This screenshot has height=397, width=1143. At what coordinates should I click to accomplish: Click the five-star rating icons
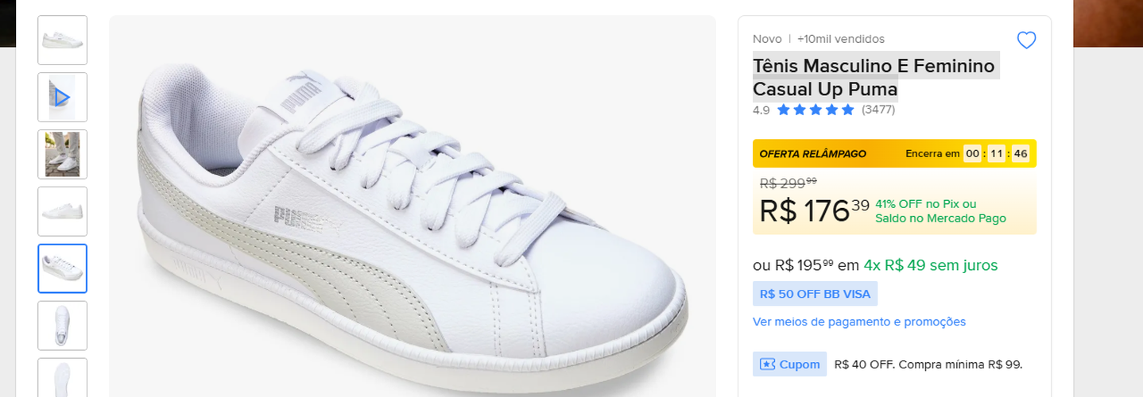(x=815, y=110)
